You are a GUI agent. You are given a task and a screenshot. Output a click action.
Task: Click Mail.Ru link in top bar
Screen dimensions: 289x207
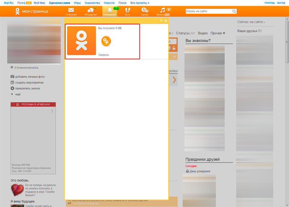[x=9, y=3]
